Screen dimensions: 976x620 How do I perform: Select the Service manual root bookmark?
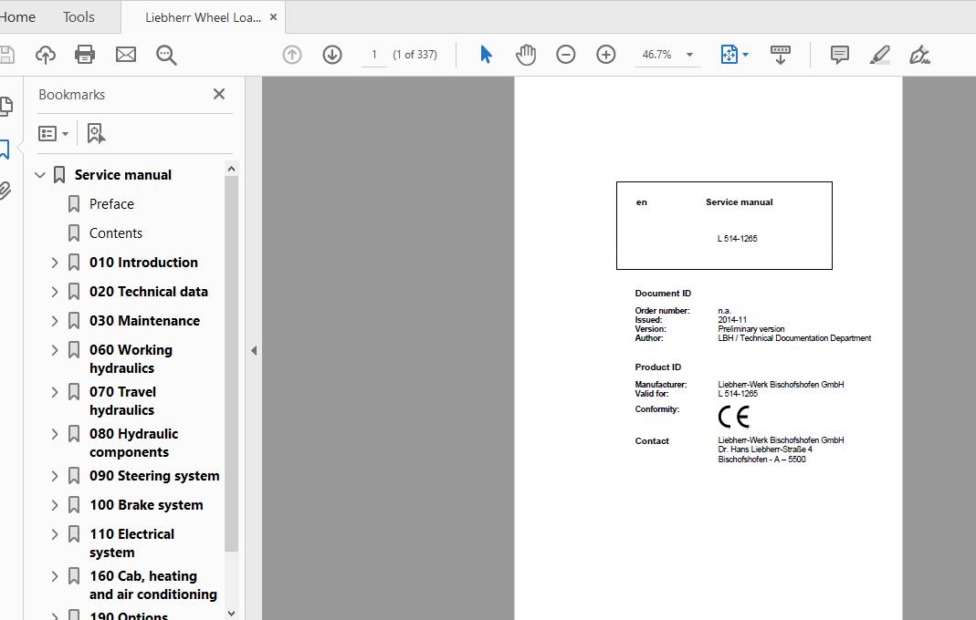(x=123, y=175)
